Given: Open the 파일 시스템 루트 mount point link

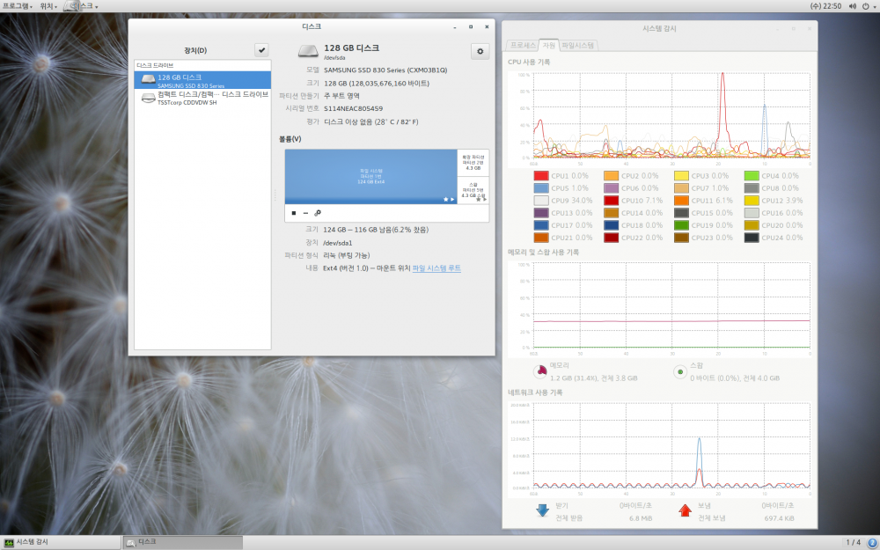Looking at the screenshot, I should click(x=436, y=268).
